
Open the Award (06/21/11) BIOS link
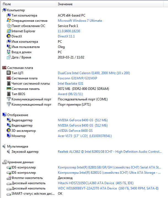(71, 94)
